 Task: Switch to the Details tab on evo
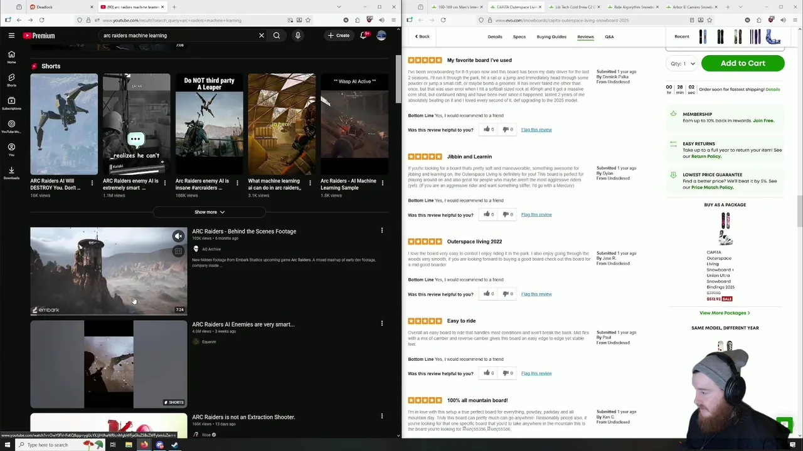[495, 36]
